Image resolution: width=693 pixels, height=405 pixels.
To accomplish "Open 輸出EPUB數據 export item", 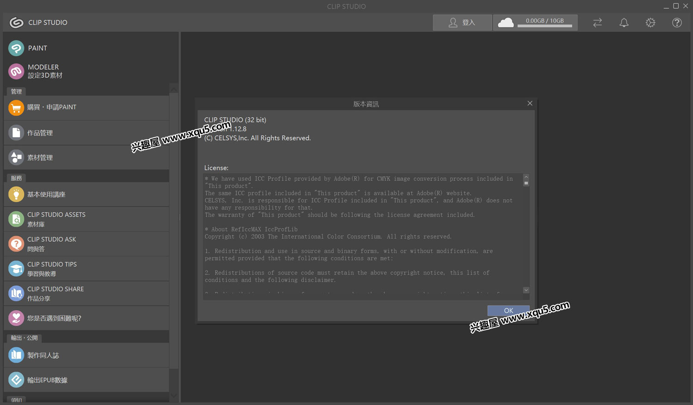I will click(86, 380).
